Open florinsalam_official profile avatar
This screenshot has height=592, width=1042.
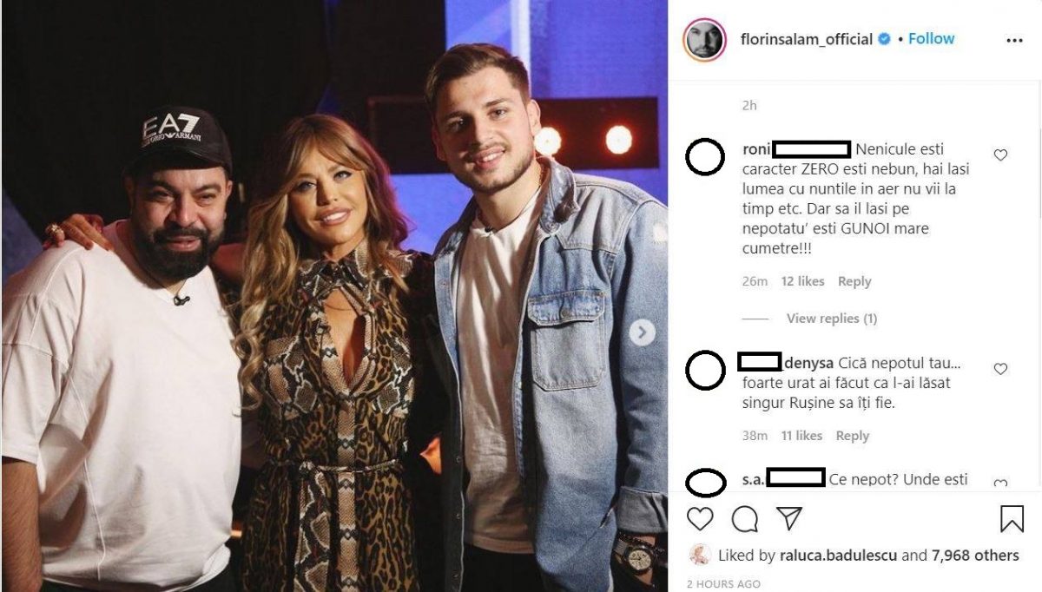click(x=703, y=39)
